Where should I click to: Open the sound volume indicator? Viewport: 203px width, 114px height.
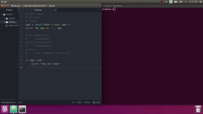[186, 2]
